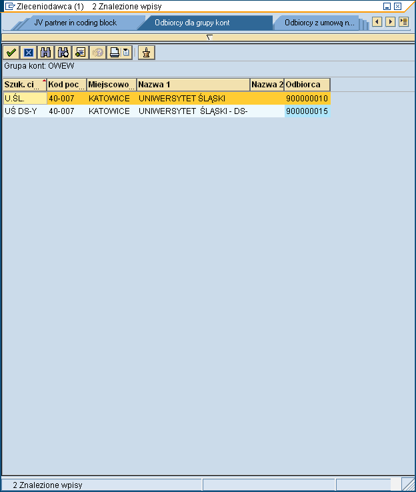Confirm selection with the green checkmark icon
The width and height of the screenshot is (416, 492).
click(x=11, y=53)
